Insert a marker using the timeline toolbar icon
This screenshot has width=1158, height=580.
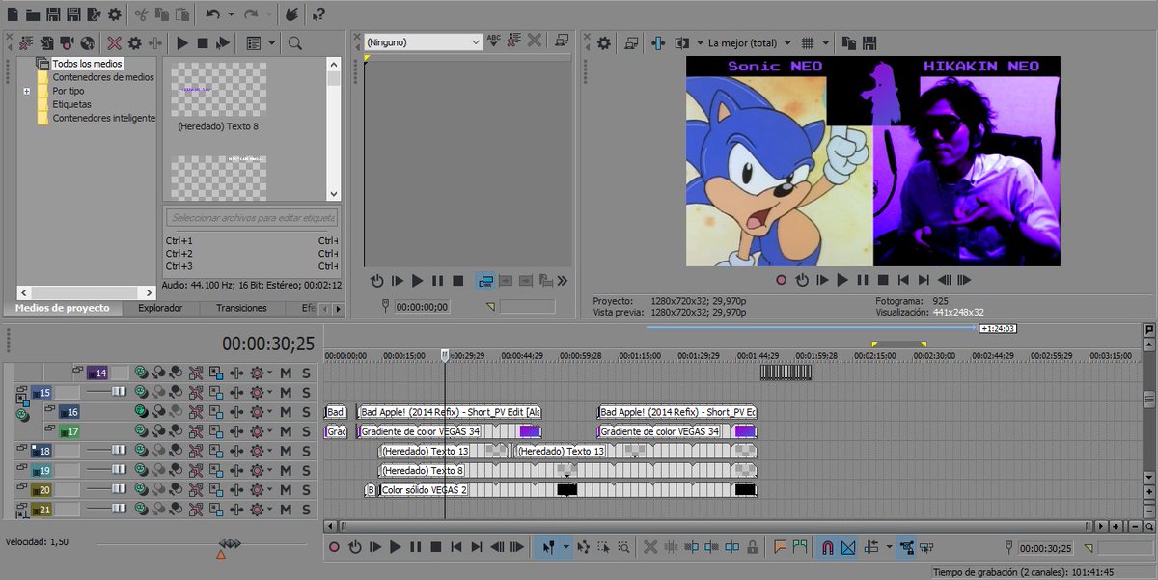pyautogui.click(x=780, y=547)
